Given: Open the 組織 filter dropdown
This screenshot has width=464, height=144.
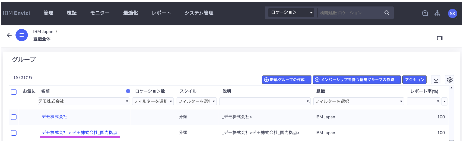Looking at the screenshot, I should [359, 101].
